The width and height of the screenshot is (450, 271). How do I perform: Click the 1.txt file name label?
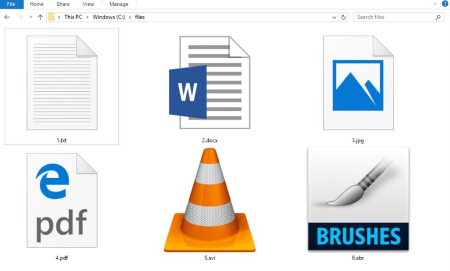click(62, 141)
